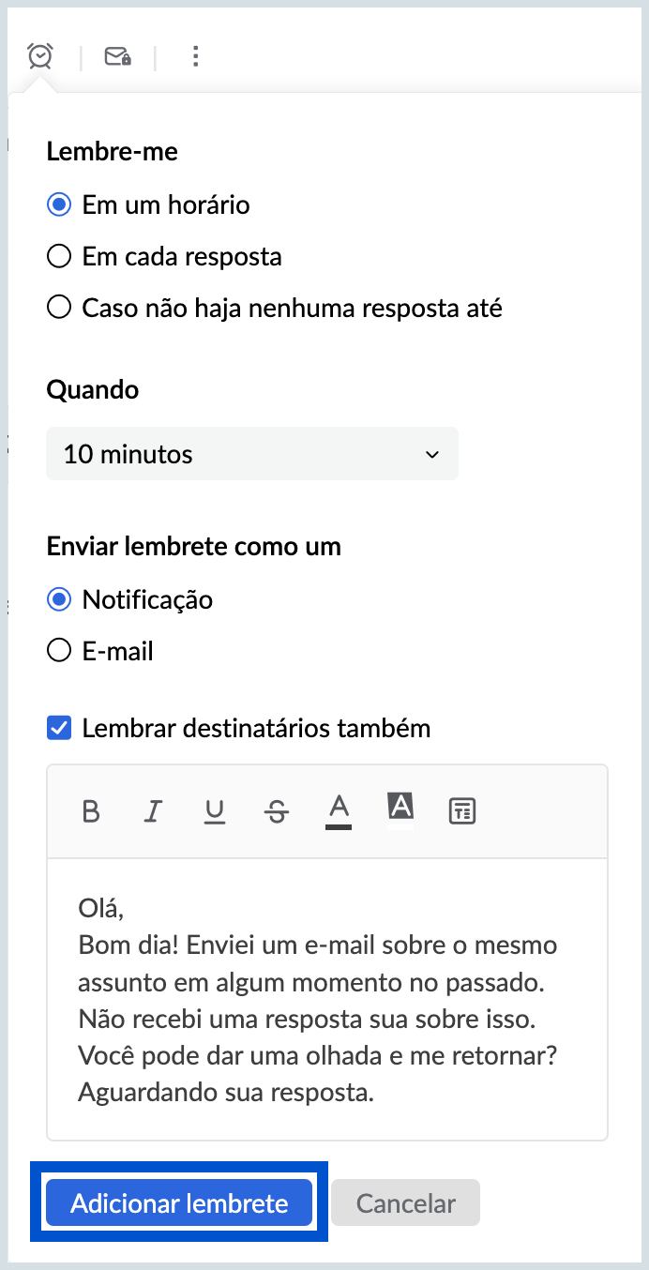Image resolution: width=649 pixels, height=1270 pixels.
Task: Apply italic formatting to the message
Action: click(x=153, y=811)
